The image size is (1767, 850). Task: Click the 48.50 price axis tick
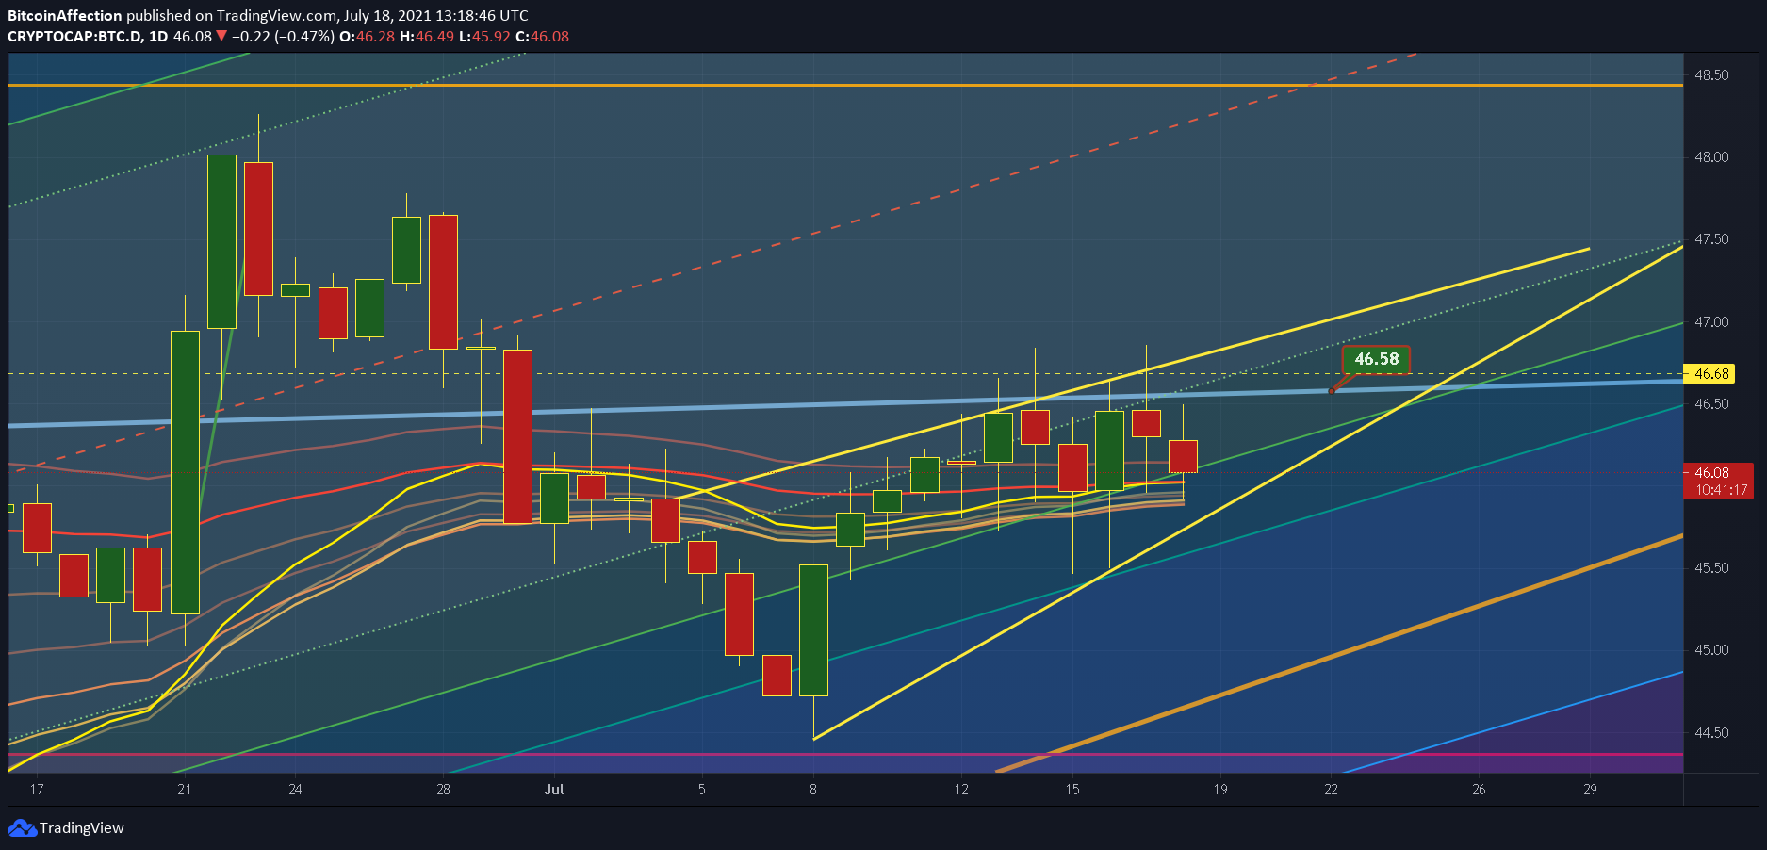pos(1711,75)
